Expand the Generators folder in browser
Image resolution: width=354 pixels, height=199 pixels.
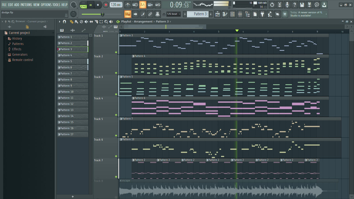20,55
